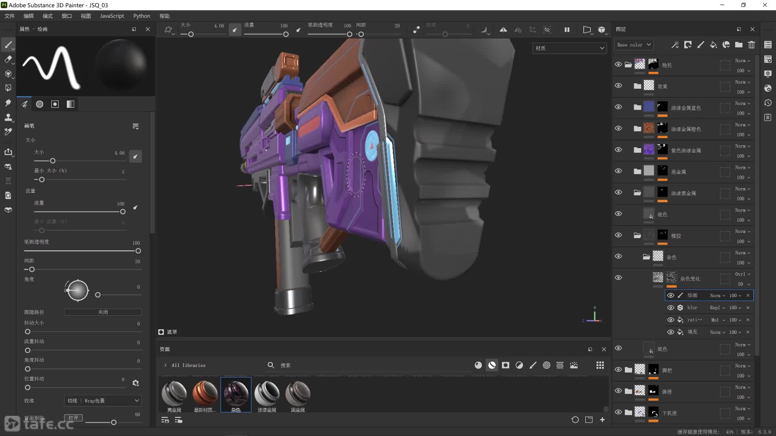The width and height of the screenshot is (776, 436).
Task: Select the Material picker tool
Action: pyautogui.click(x=8, y=132)
